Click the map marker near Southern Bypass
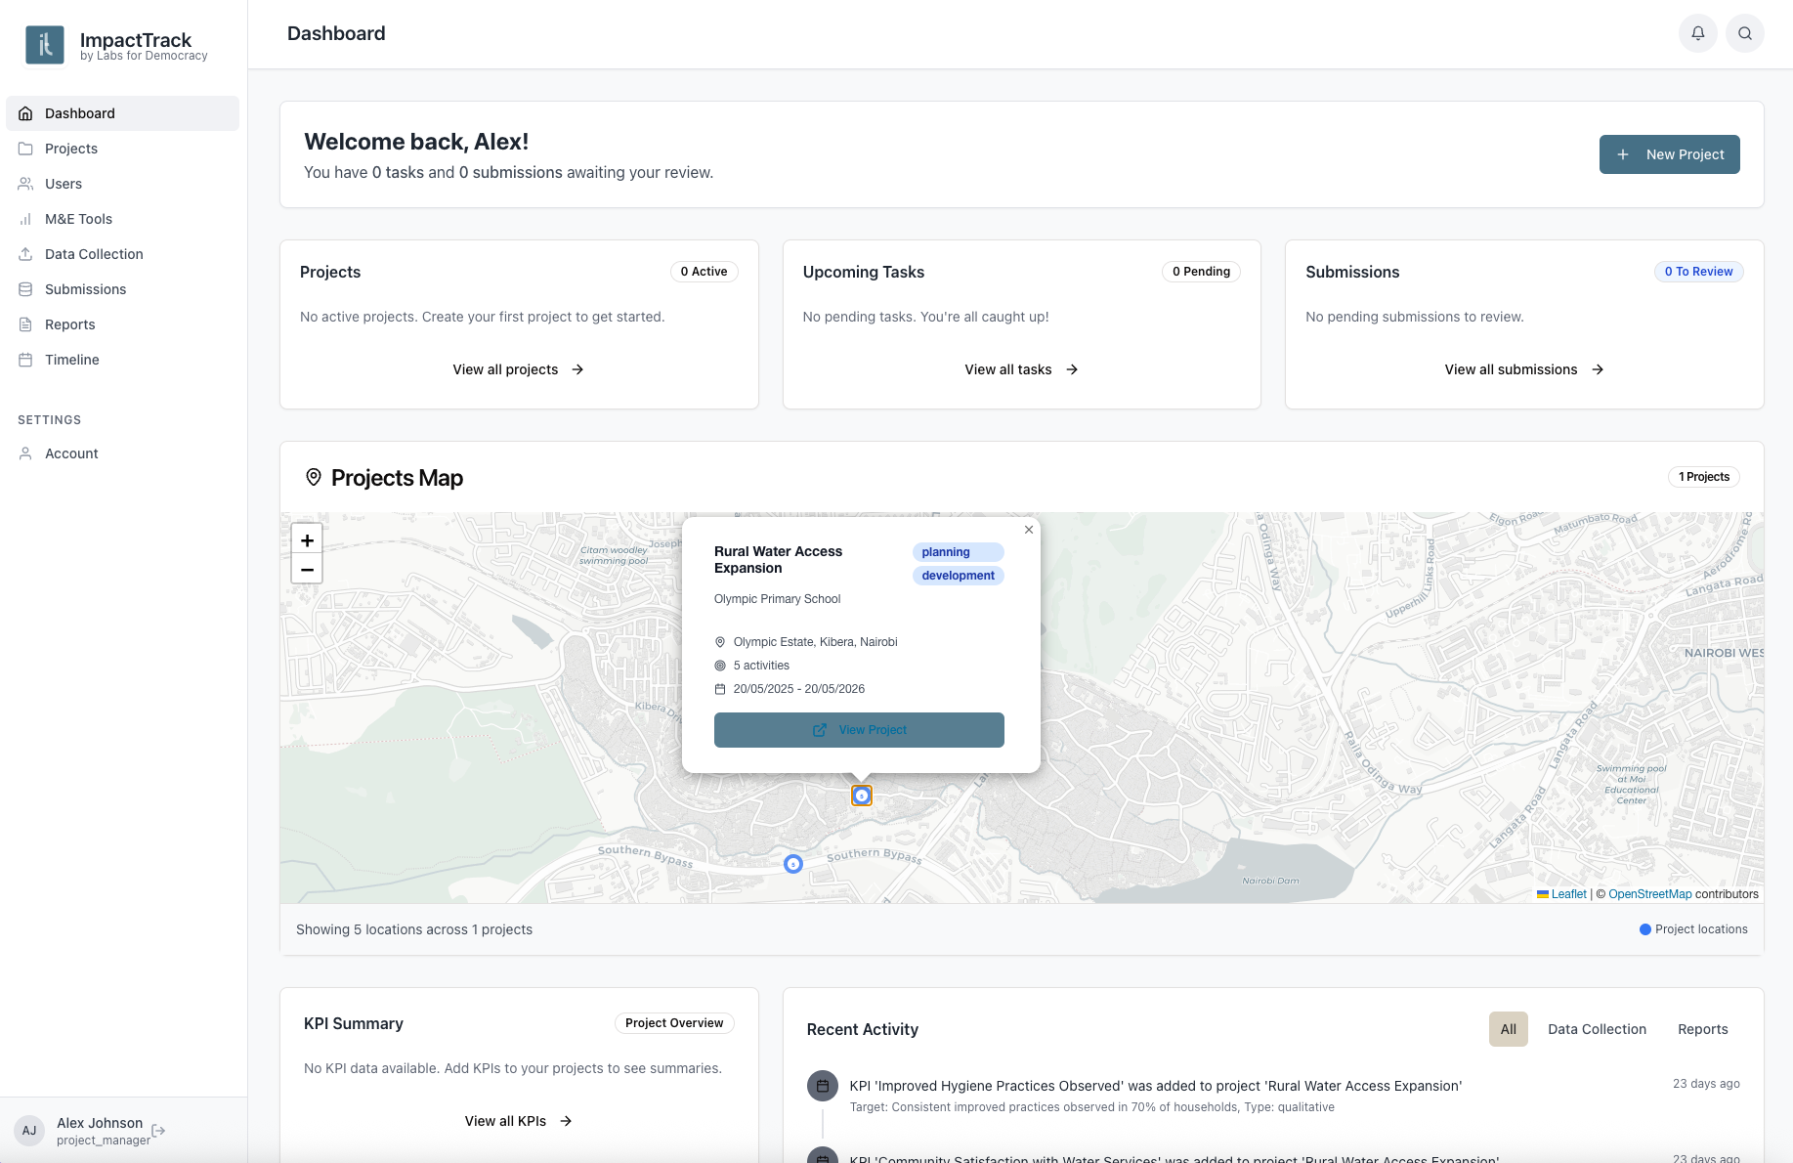This screenshot has width=1793, height=1163. tap(793, 864)
